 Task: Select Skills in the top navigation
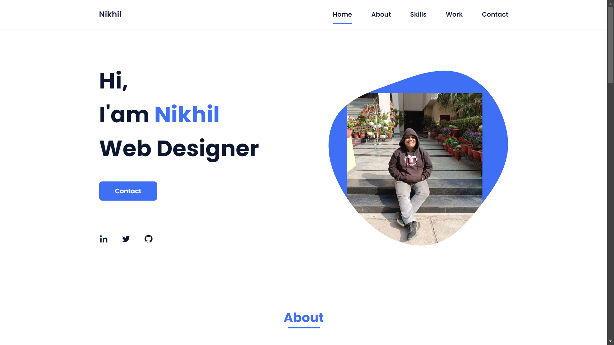pos(418,14)
